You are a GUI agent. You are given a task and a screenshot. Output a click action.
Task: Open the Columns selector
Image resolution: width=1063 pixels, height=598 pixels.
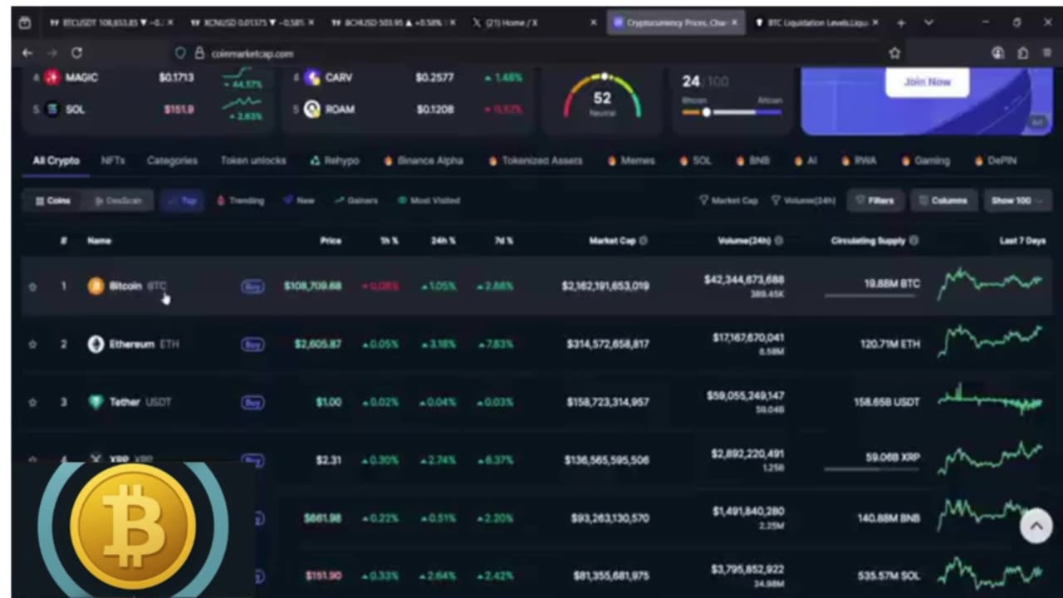click(943, 201)
